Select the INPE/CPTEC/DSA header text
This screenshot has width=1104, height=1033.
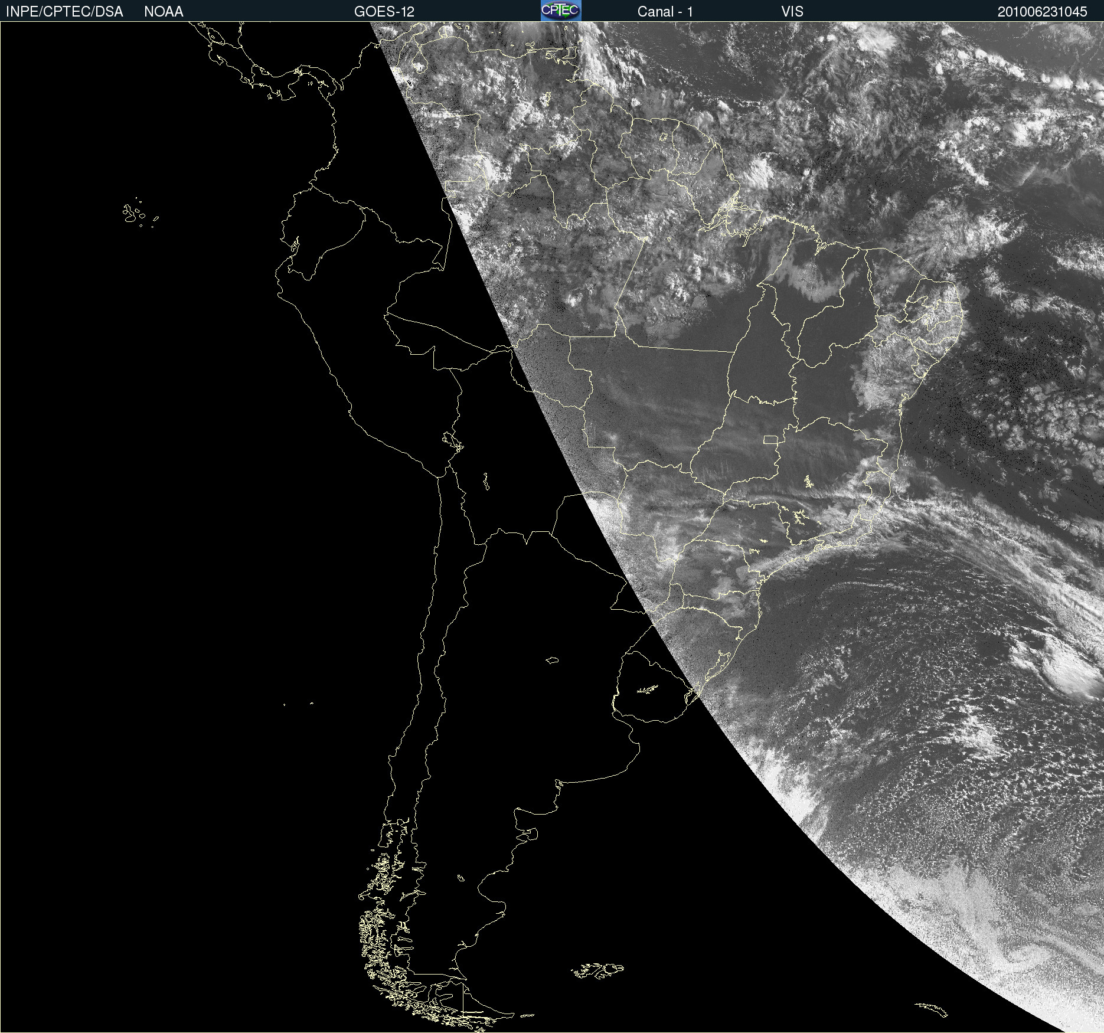64,12
